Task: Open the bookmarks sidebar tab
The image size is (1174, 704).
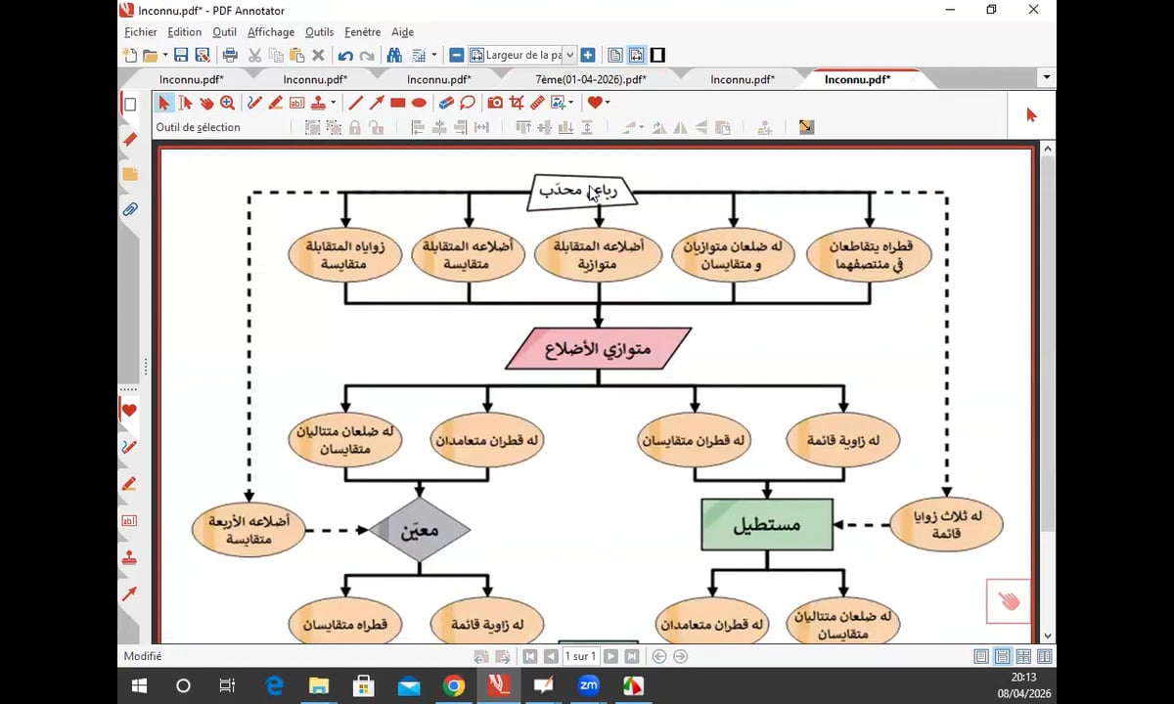Action: click(129, 174)
